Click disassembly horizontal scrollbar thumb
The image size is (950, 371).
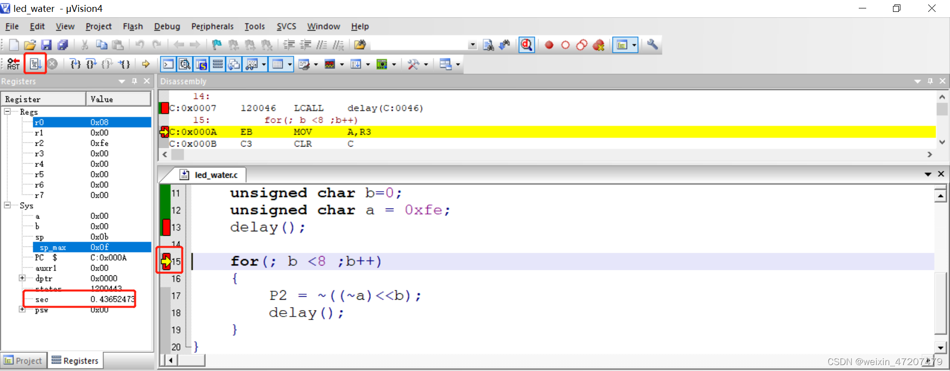178,155
